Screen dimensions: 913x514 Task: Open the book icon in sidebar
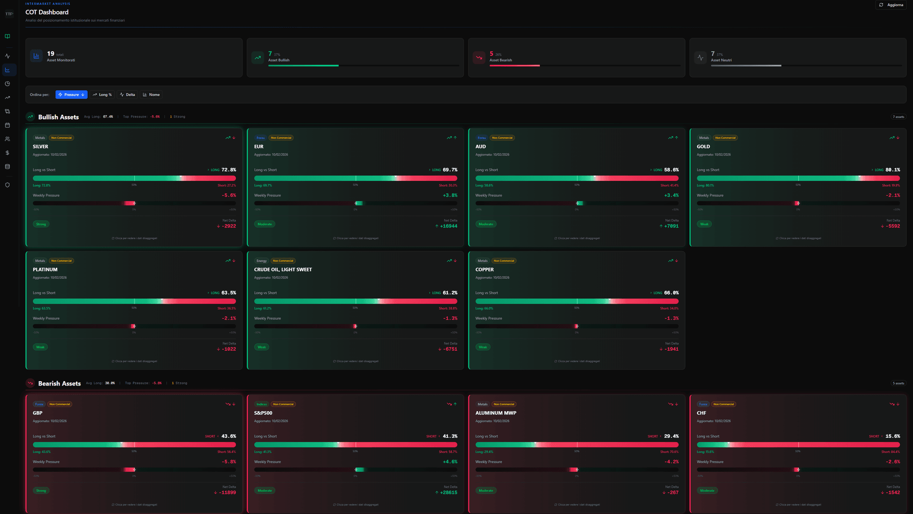click(7, 36)
